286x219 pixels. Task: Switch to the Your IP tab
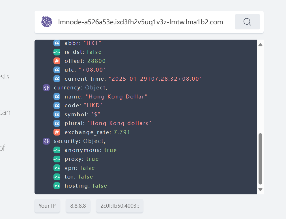[x=47, y=206]
